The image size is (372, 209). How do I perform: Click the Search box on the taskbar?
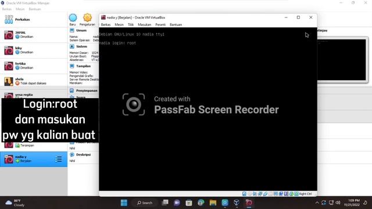[144, 203]
